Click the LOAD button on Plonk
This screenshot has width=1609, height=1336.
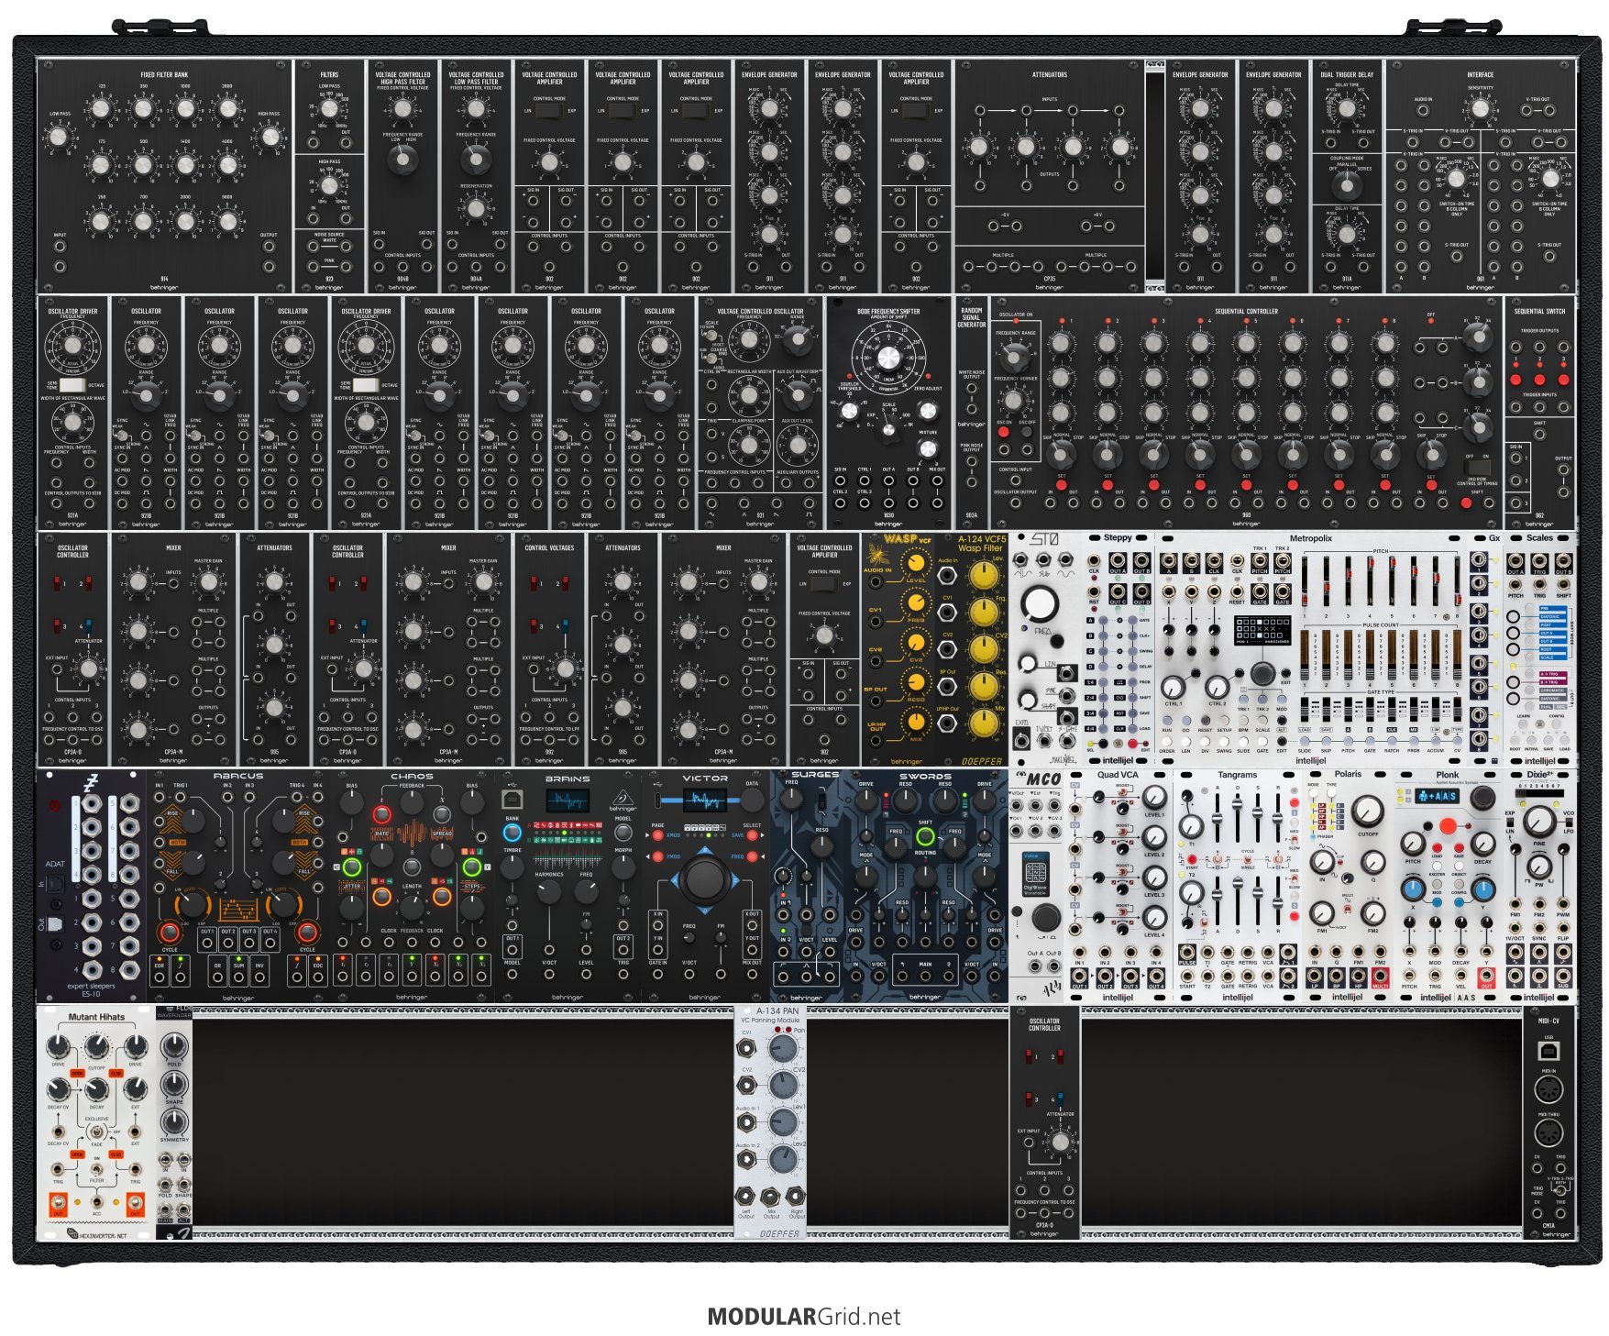[1437, 848]
